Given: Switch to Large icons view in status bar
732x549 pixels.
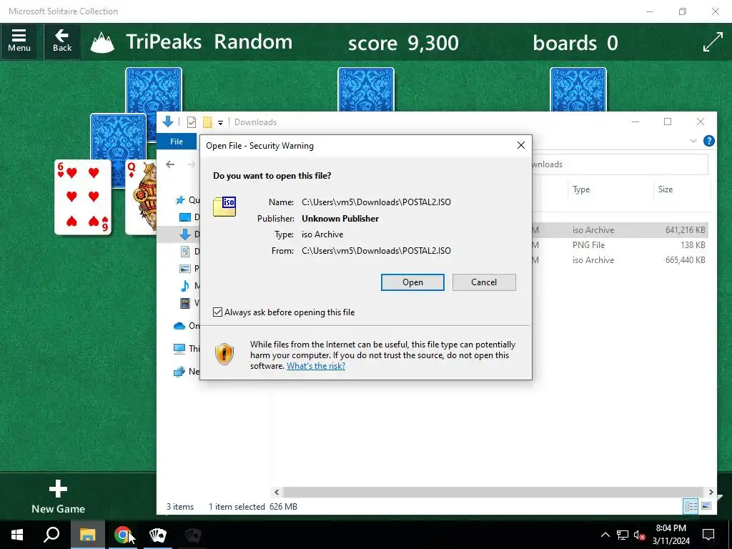Looking at the screenshot, I should coord(706,506).
